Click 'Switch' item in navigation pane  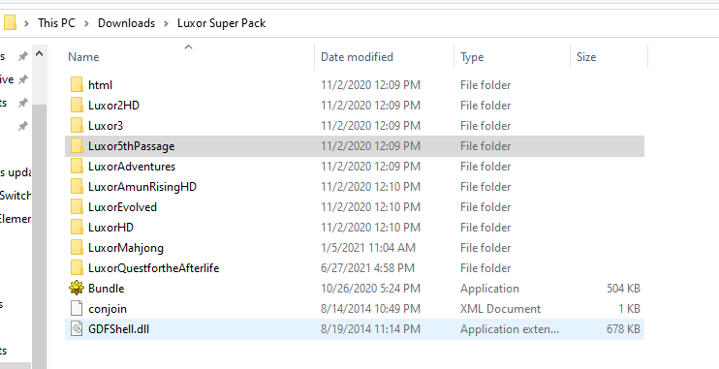point(16,196)
